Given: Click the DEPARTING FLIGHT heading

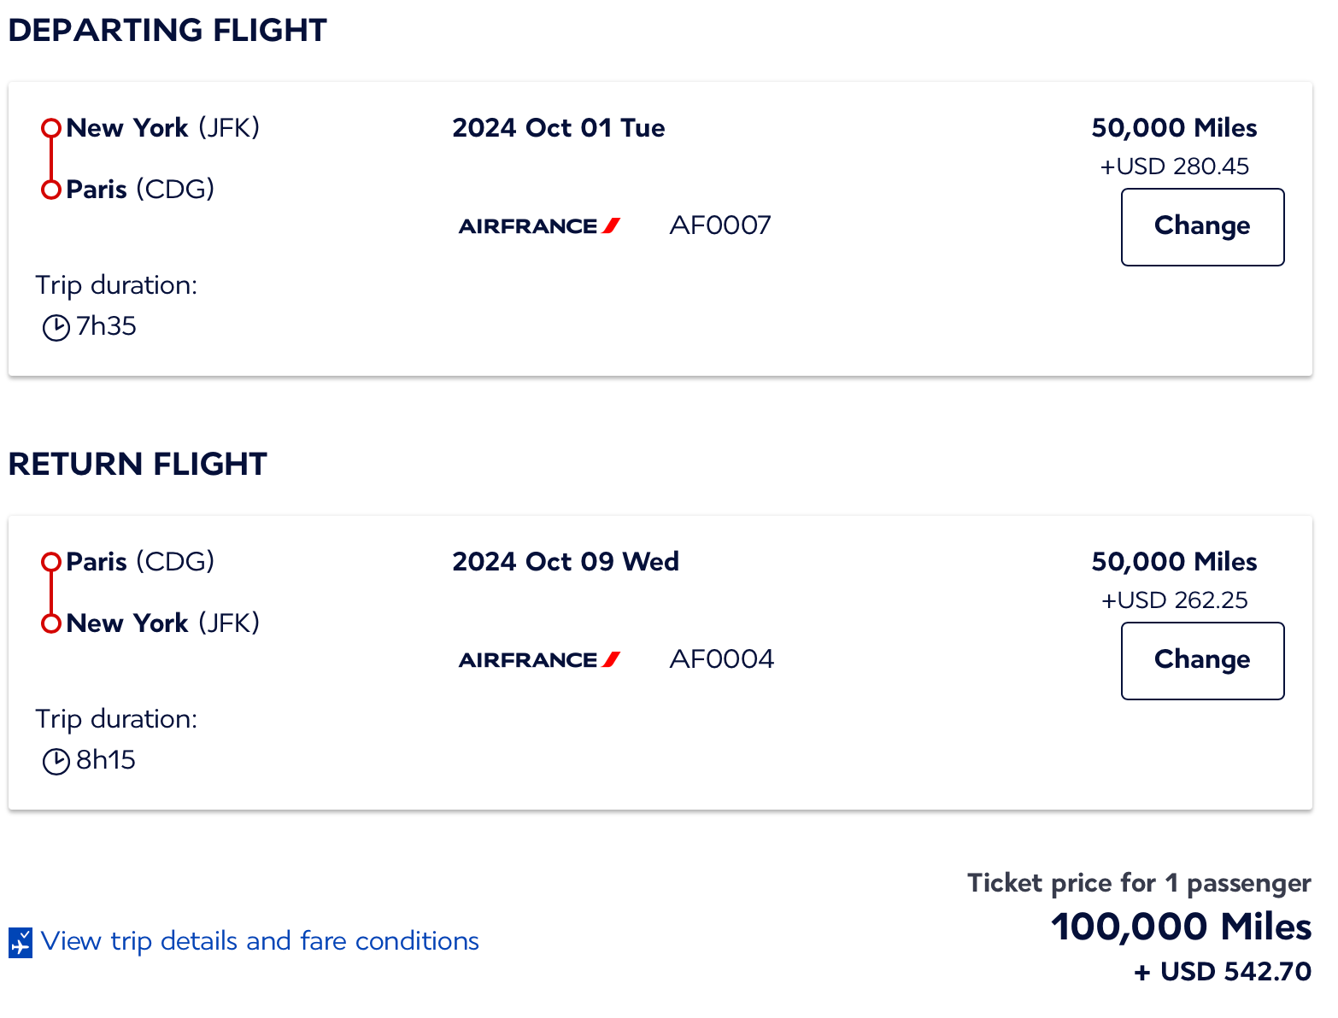Looking at the screenshot, I should [x=167, y=31].
